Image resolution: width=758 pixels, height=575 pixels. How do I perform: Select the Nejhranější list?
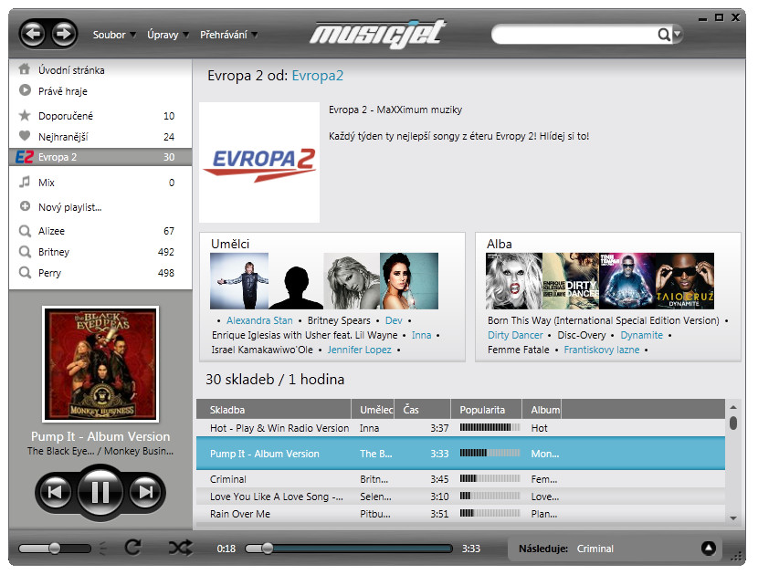pyautogui.click(x=100, y=137)
